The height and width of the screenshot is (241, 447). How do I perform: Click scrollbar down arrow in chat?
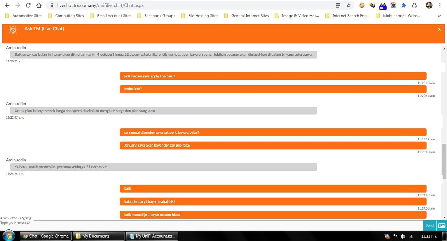(445, 217)
